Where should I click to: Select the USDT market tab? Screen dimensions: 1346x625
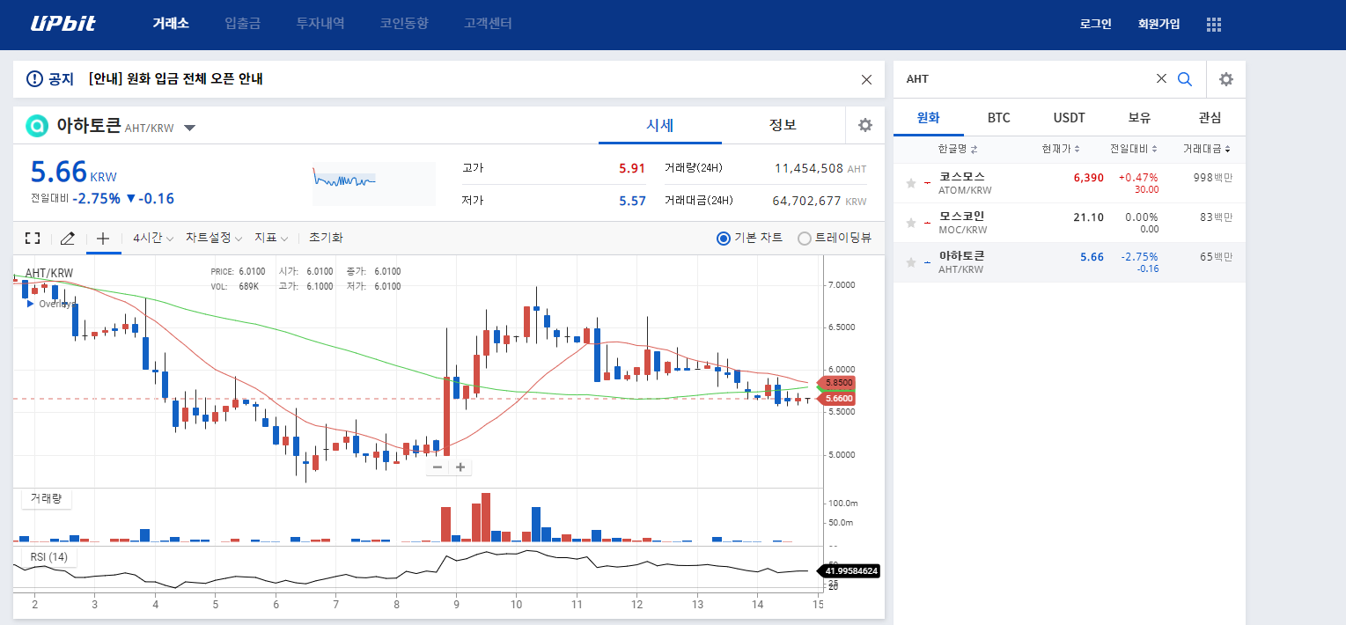click(x=1070, y=118)
